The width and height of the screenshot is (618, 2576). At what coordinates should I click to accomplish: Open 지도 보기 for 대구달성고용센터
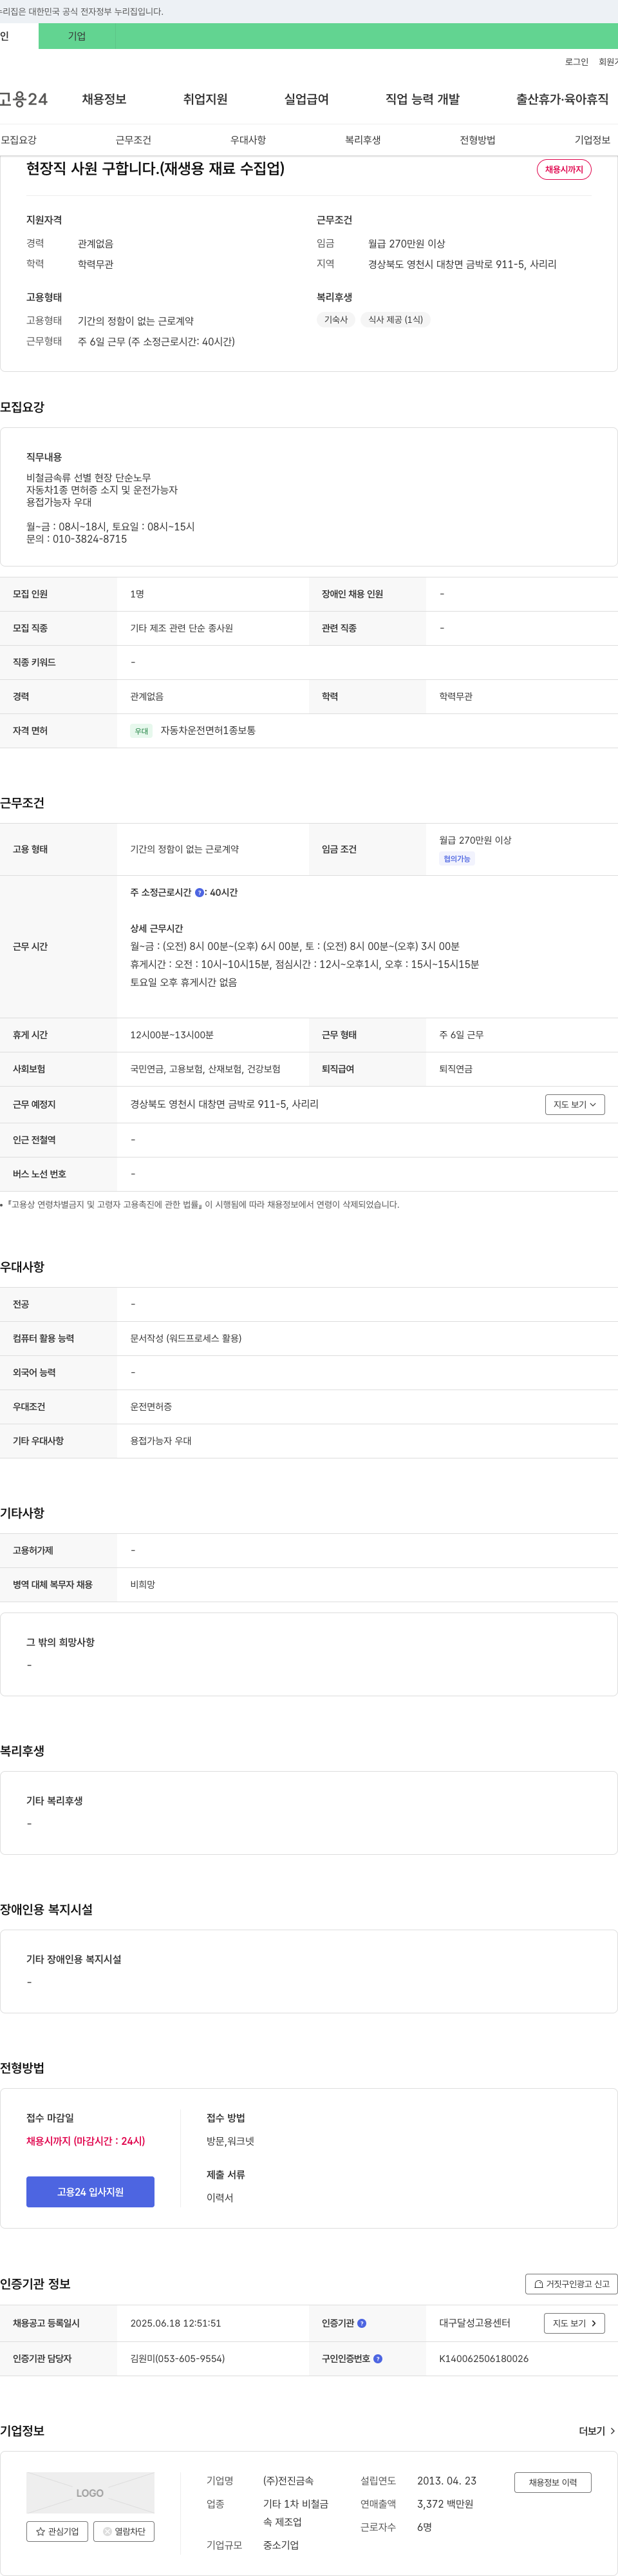[574, 2323]
